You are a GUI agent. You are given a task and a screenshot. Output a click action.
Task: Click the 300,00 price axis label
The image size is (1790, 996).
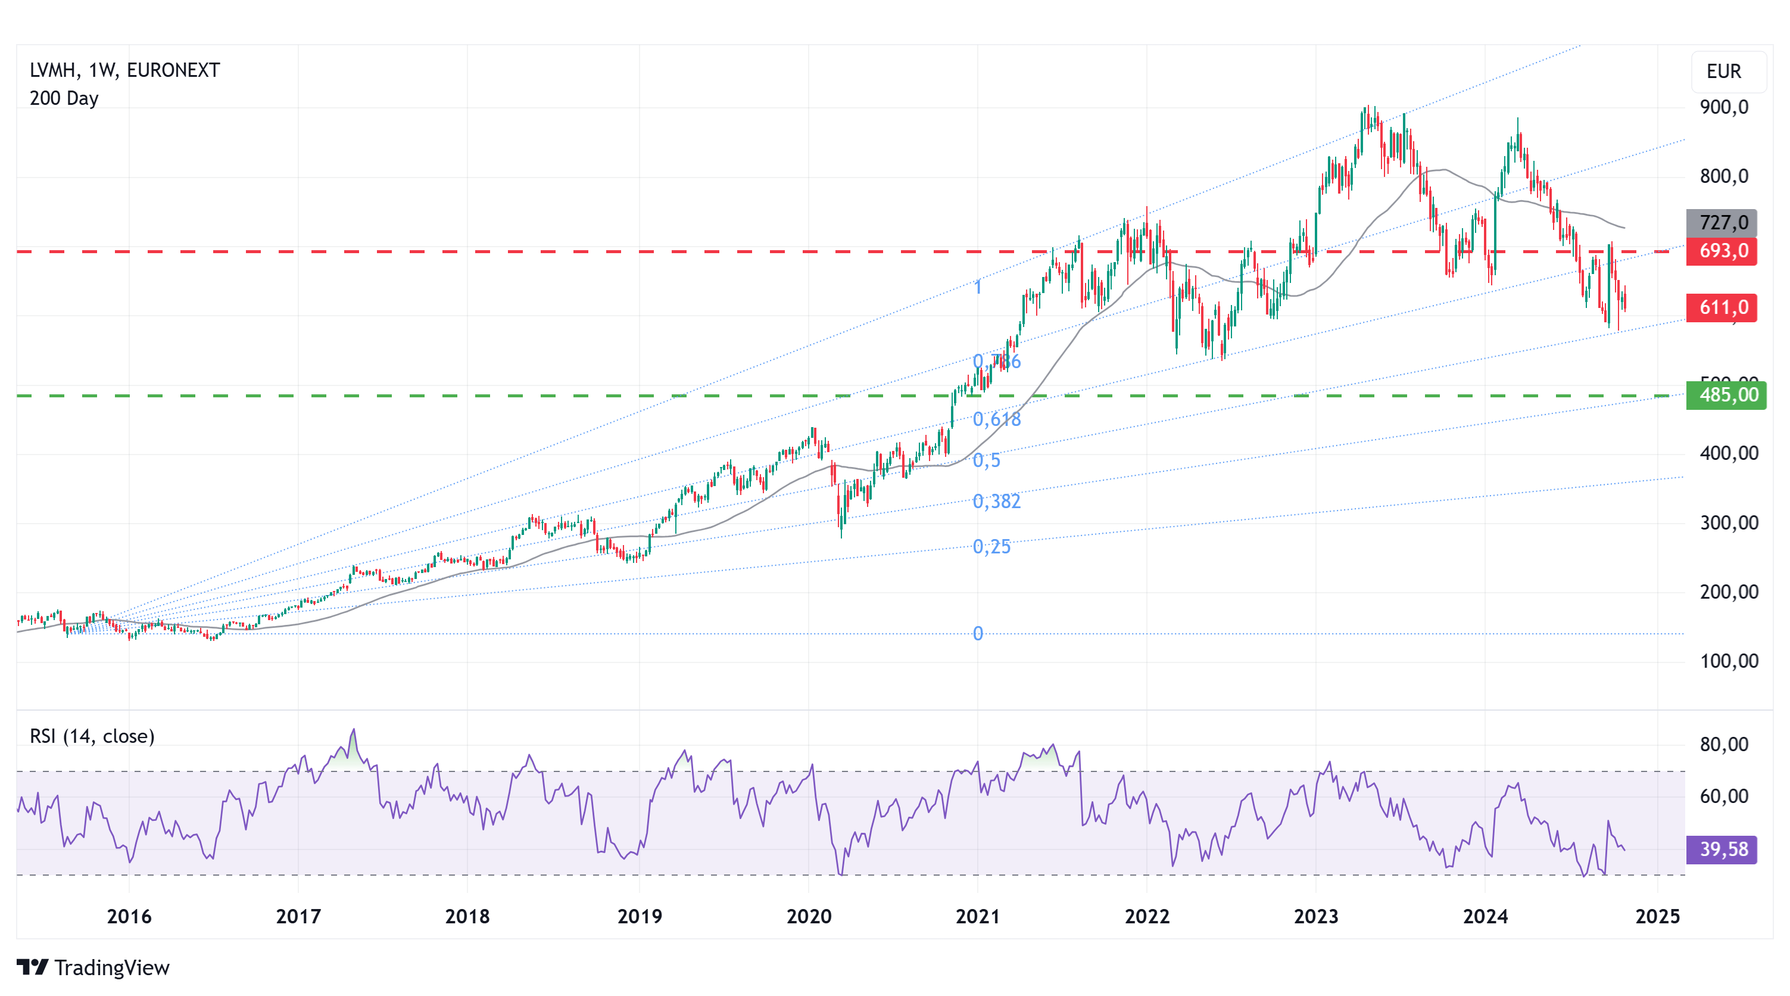pyautogui.click(x=1729, y=522)
